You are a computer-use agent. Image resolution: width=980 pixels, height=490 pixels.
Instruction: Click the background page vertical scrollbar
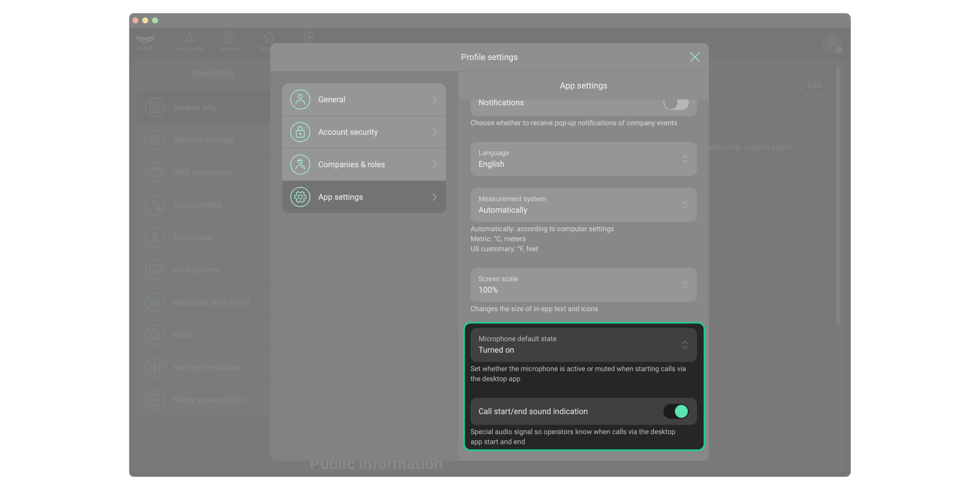point(838,195)
